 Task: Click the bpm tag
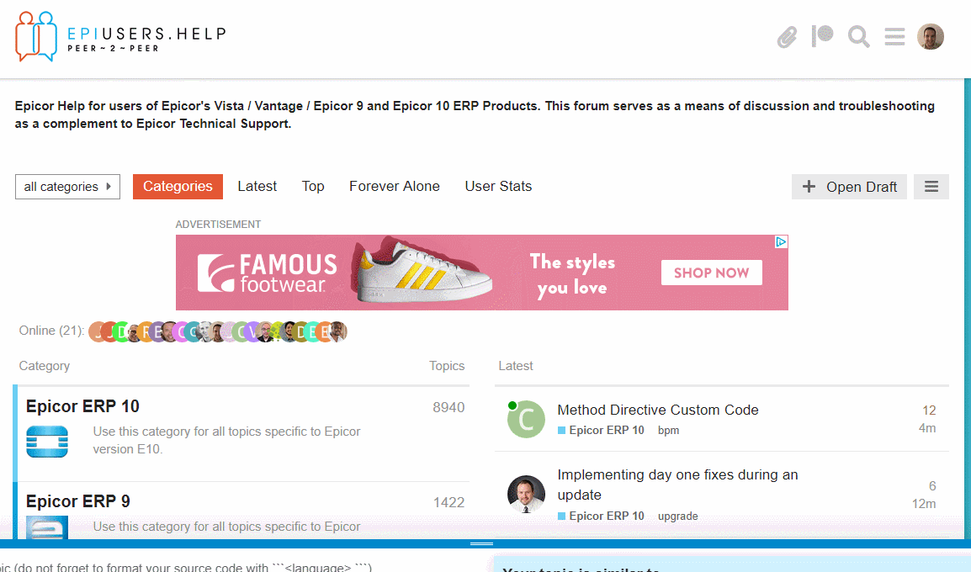(x=668, y=430)
